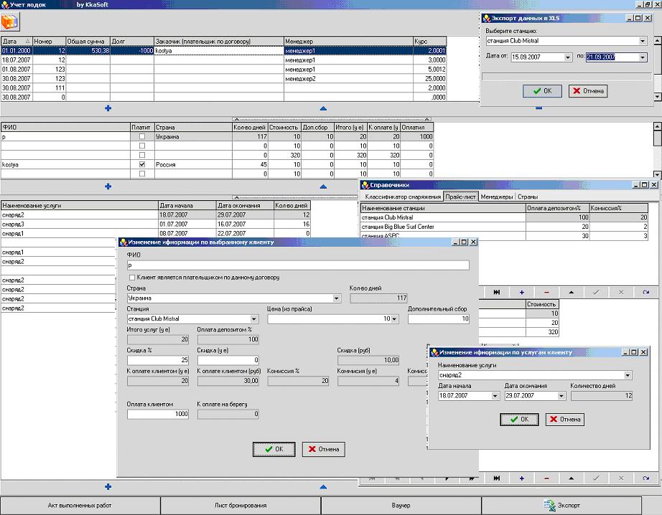Image resolution: width=662 pixels, height=515 pixels.
Task: Open the station dropdown in the XLS export dialog
Action: pos(643,41)
